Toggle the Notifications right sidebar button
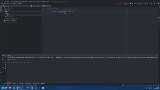The image size is (160, 90). pos(159,10)
